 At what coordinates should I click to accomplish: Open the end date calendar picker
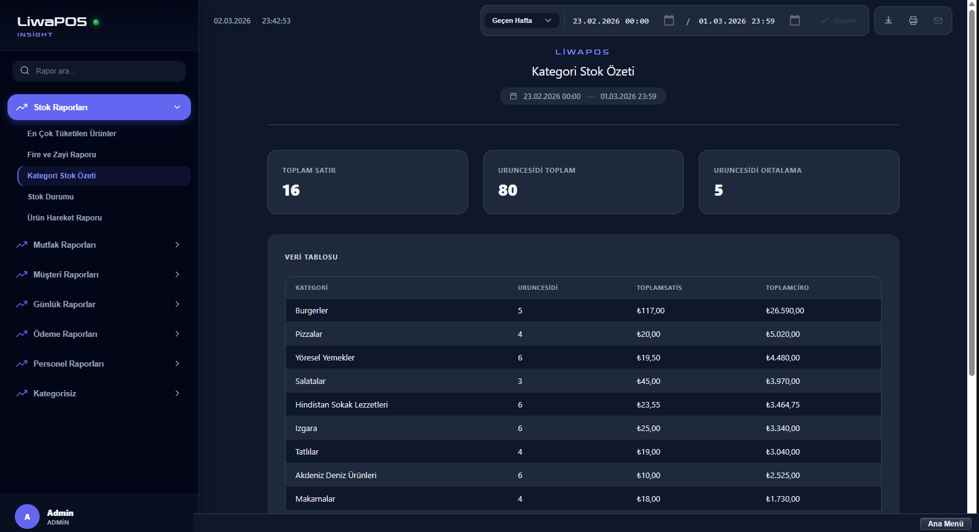[794, 20]
